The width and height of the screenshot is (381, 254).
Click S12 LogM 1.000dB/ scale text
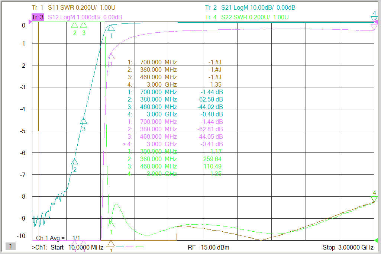85,17
